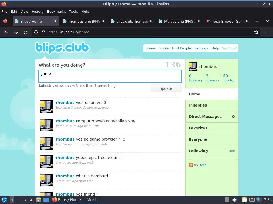This screenshot has width=273, height=204.
Task: Click avatar beside 'visit us on vm 3' post
Action: [47, 107]
